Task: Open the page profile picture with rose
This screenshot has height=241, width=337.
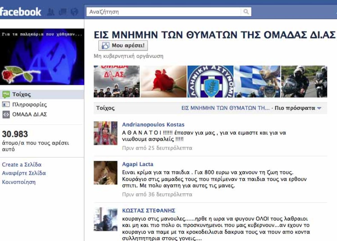Action: 42,57
